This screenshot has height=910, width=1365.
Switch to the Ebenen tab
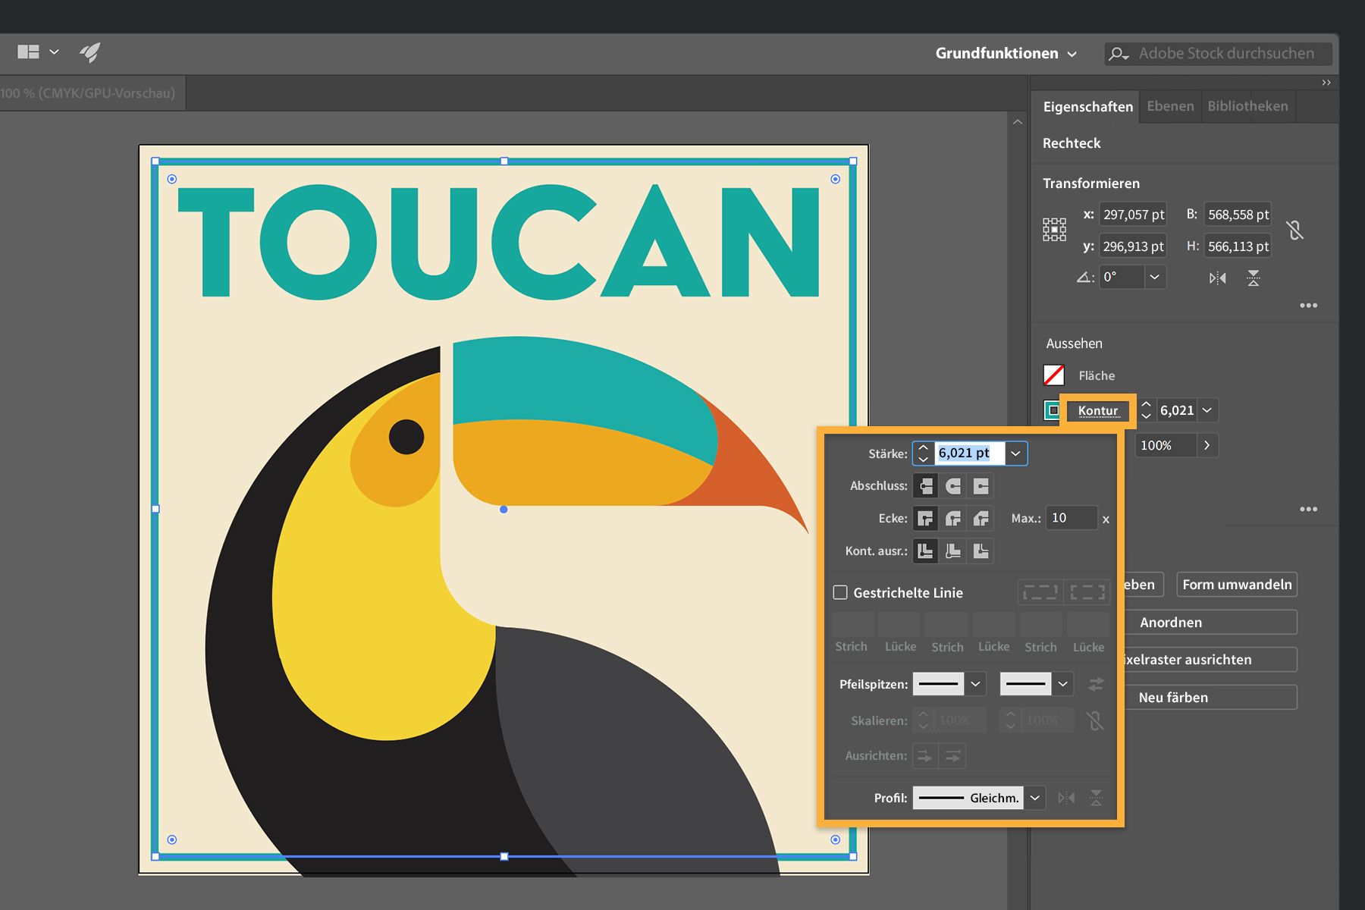1170,106
